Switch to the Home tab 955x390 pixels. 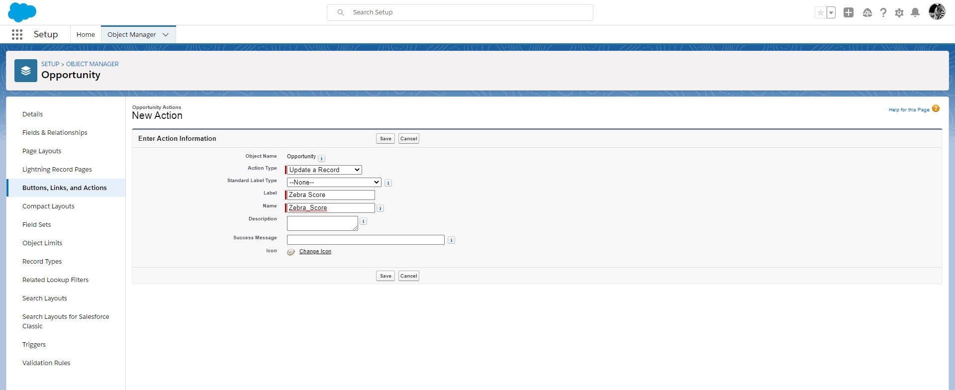(x=86, y=35)
